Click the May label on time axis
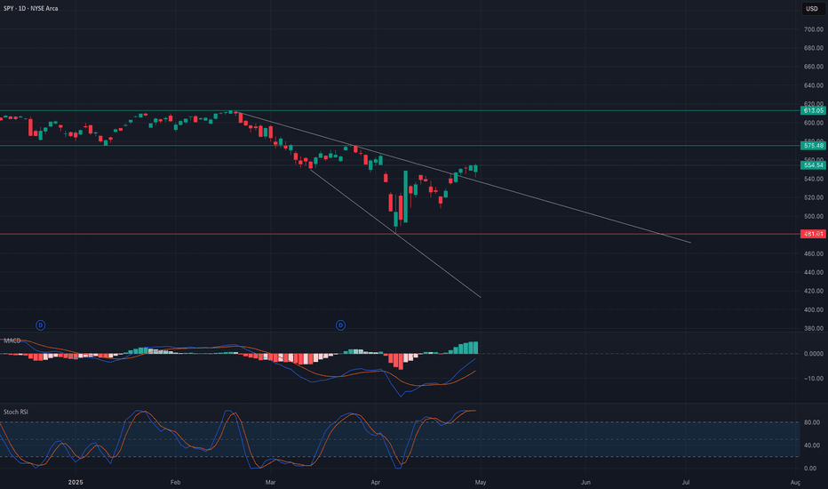Image resolution: width=828 pixels, height=489 pixels. pyautogui.click(x=481, y=482)
